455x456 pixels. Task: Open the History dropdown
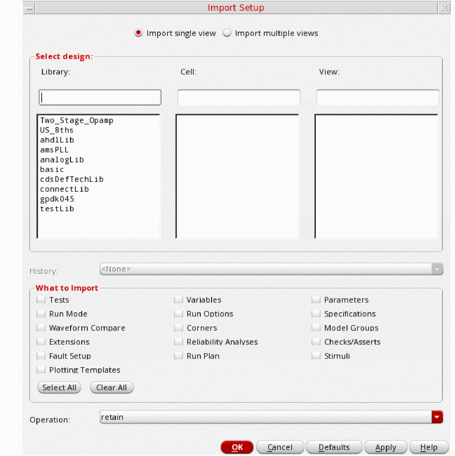tap(271, 269)
